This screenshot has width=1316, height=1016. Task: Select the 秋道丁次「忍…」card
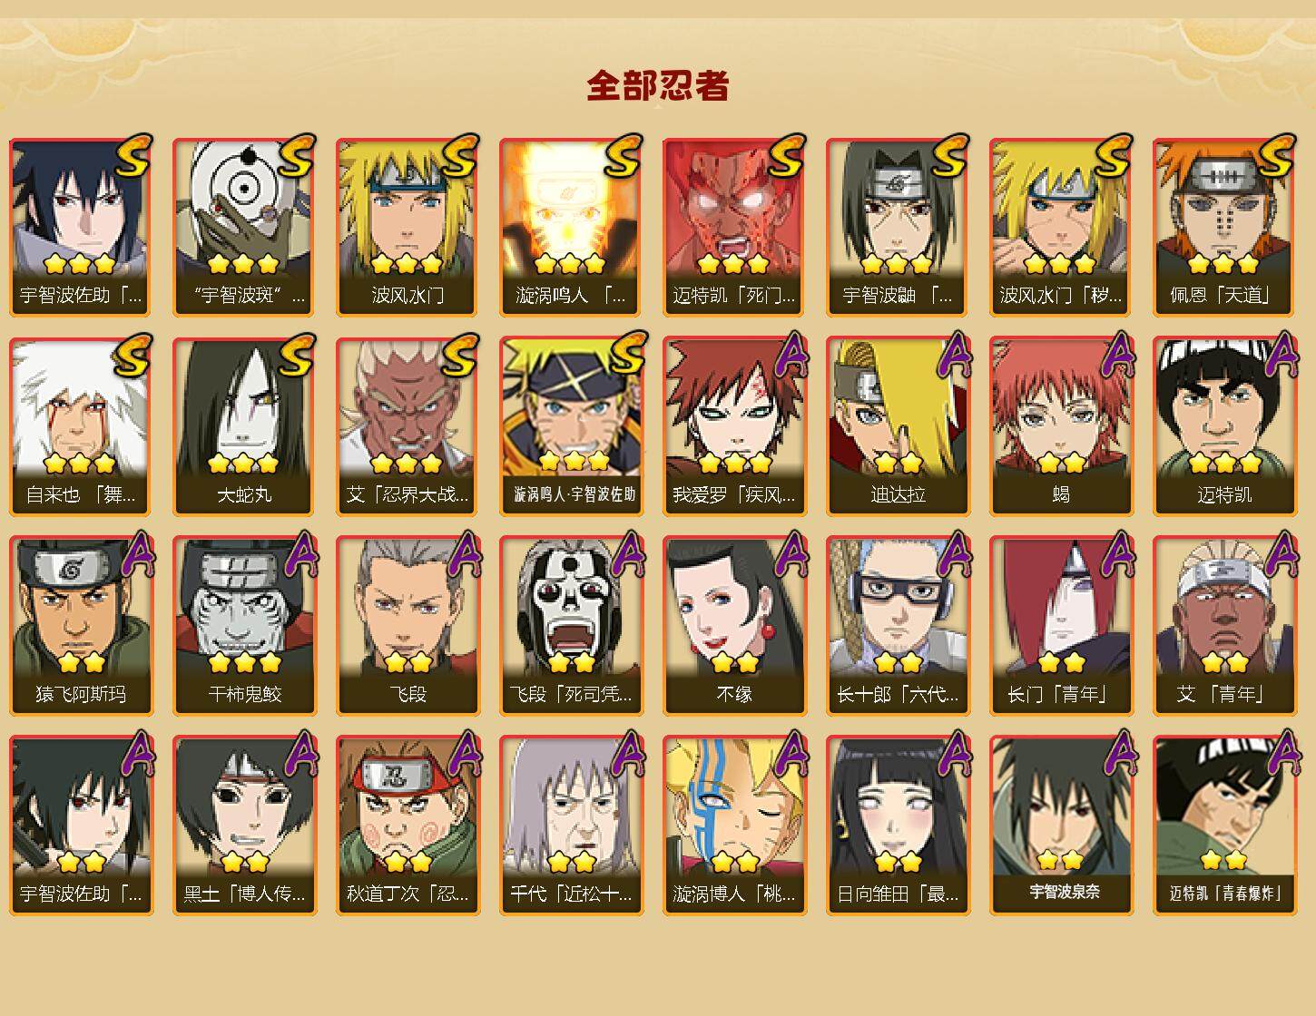407,825
